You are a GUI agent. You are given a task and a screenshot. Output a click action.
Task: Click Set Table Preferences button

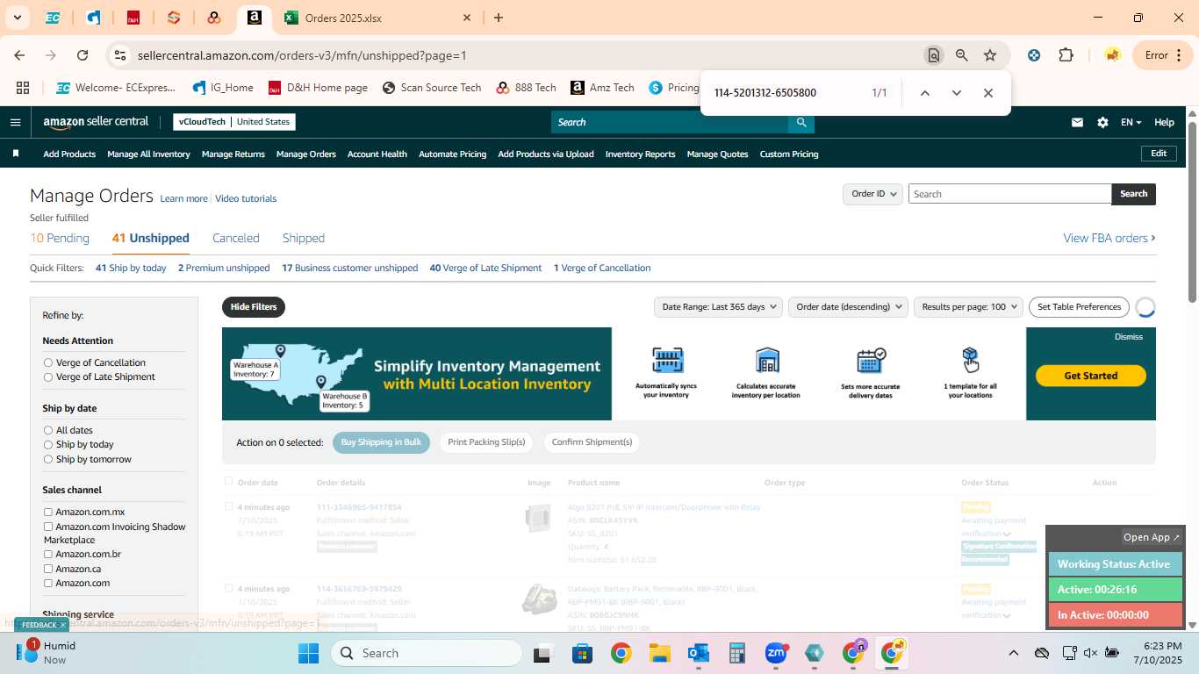(1079, 306)
